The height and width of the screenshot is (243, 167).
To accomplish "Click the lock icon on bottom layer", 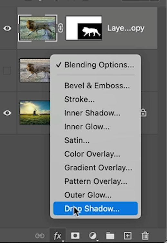I will pos(144,113).
